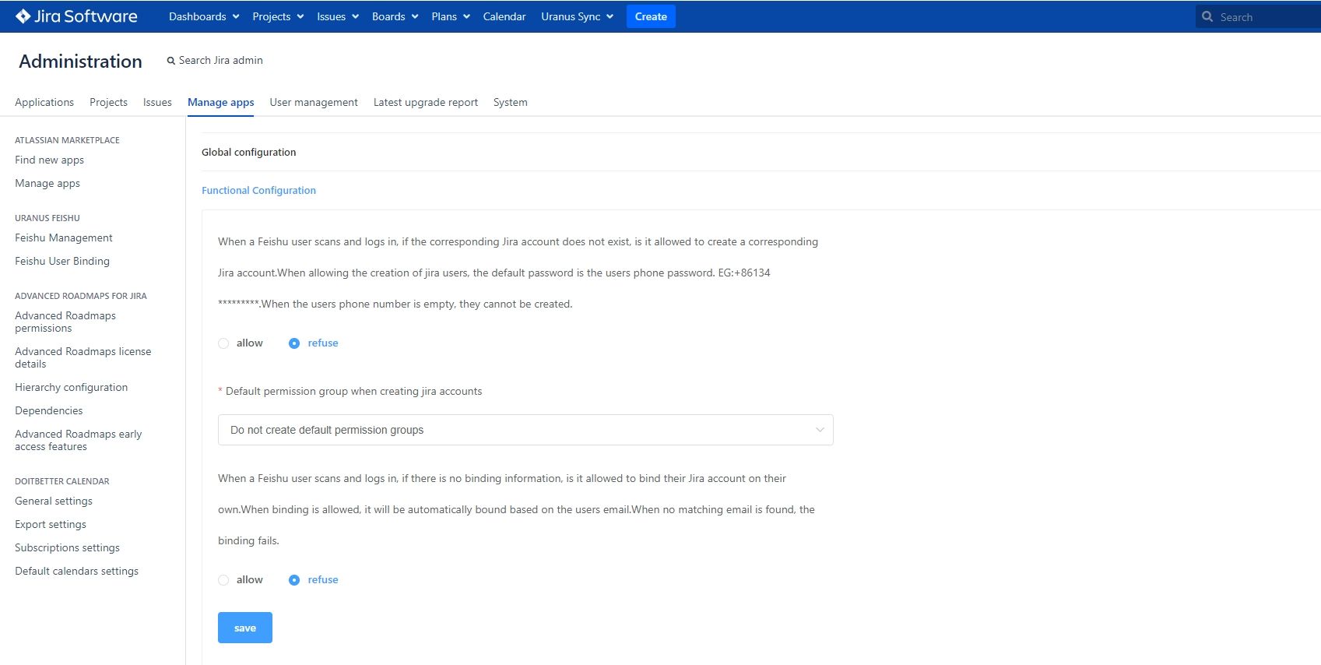Open Find new apps link

49,160
